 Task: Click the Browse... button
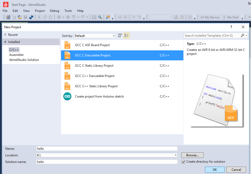192,155
